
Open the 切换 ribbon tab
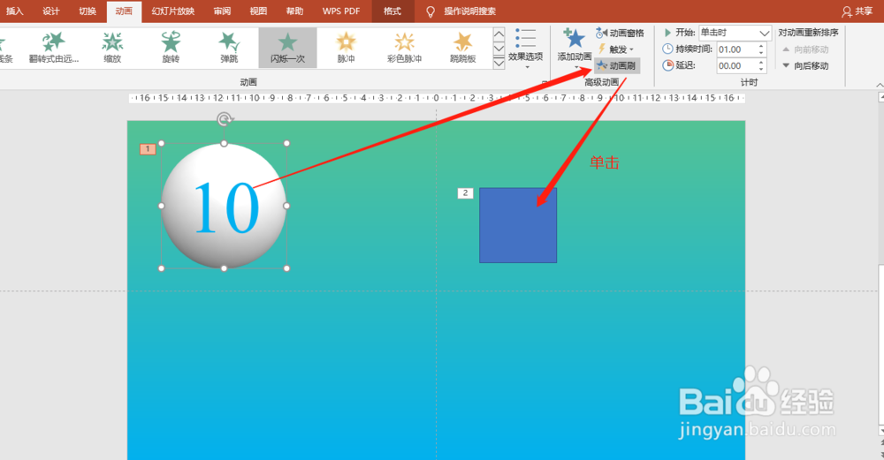87,11
